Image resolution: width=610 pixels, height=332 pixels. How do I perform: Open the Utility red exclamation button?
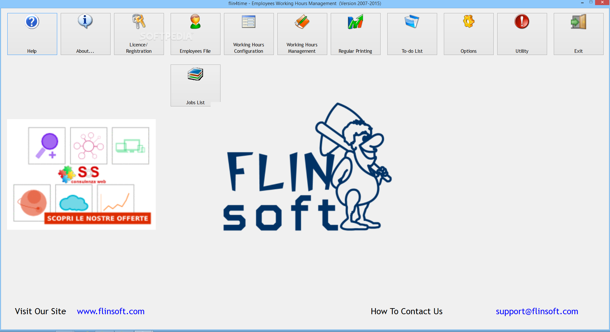522,34
